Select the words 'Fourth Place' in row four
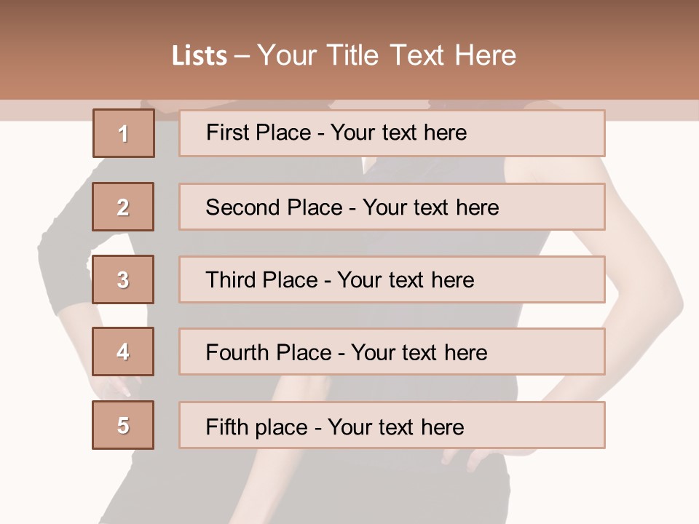 click(269, 352)
